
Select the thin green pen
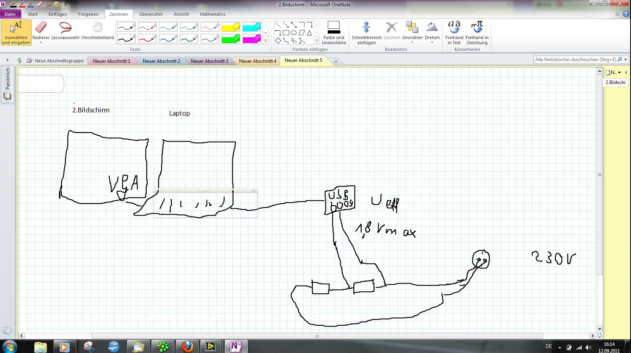tap(189, 27)
